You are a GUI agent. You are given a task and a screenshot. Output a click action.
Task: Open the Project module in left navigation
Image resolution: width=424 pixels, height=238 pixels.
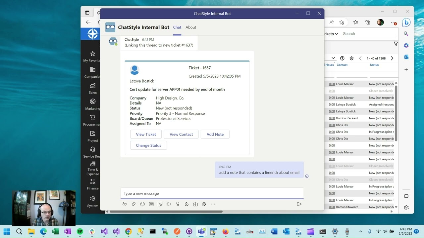click(x=93, y=136)
